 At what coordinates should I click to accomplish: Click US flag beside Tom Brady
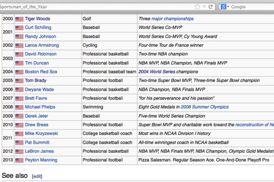(19, 81)
